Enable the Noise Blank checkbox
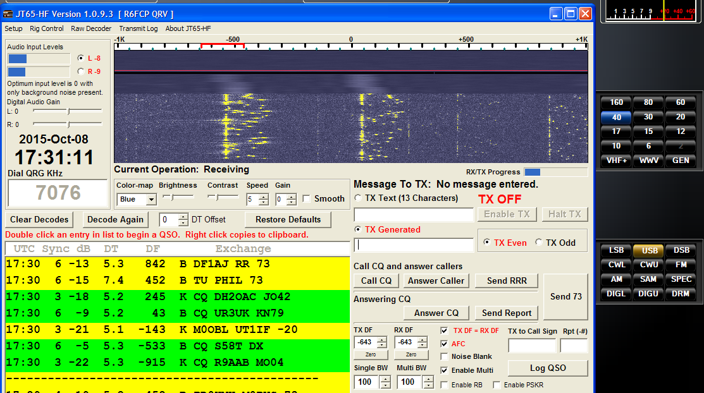 pos(445,357)
